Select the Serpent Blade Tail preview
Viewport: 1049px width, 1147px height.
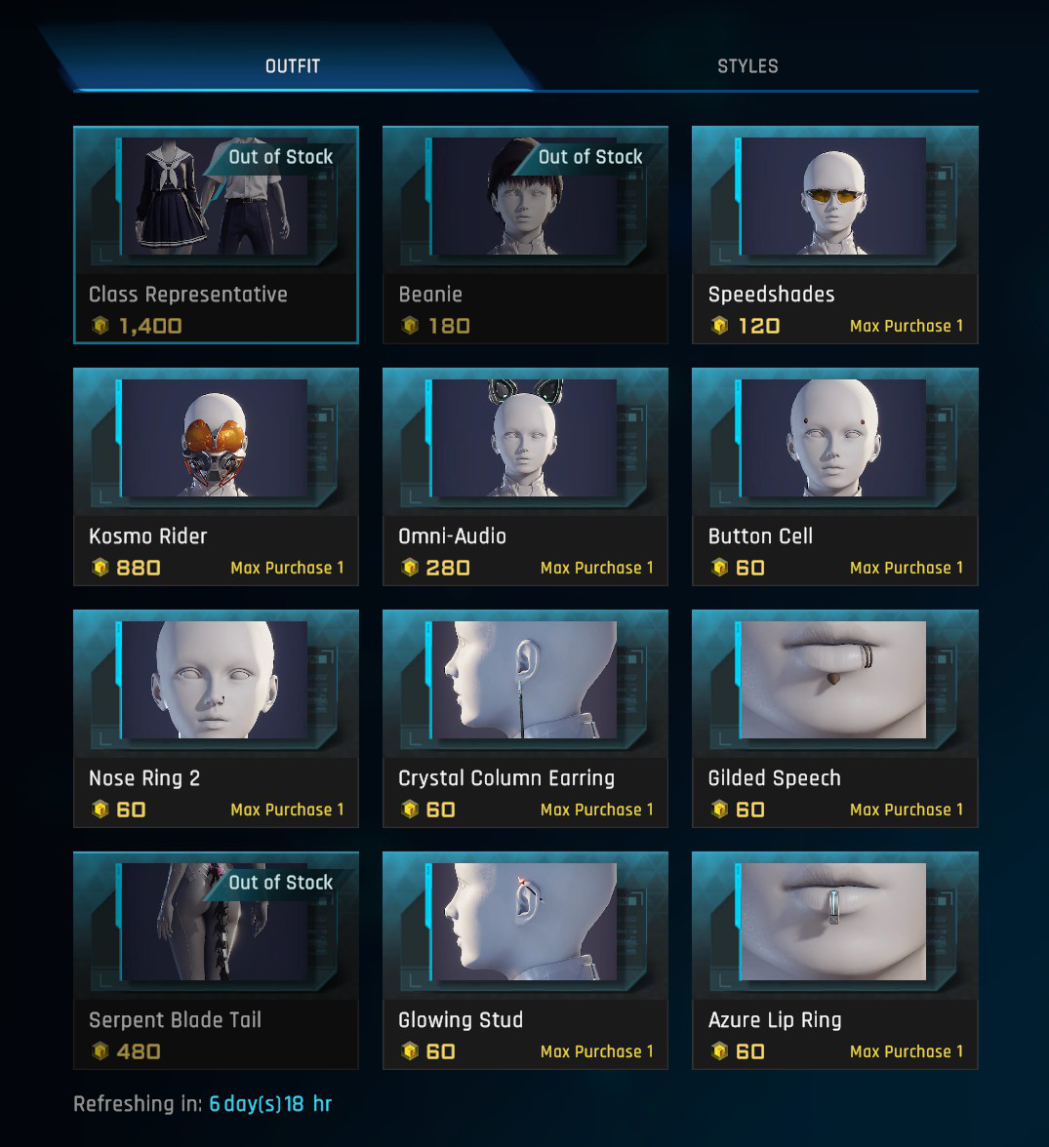(x=215, y=922)
